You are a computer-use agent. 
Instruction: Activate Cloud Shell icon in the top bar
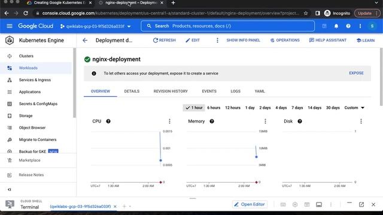(324, 26)
